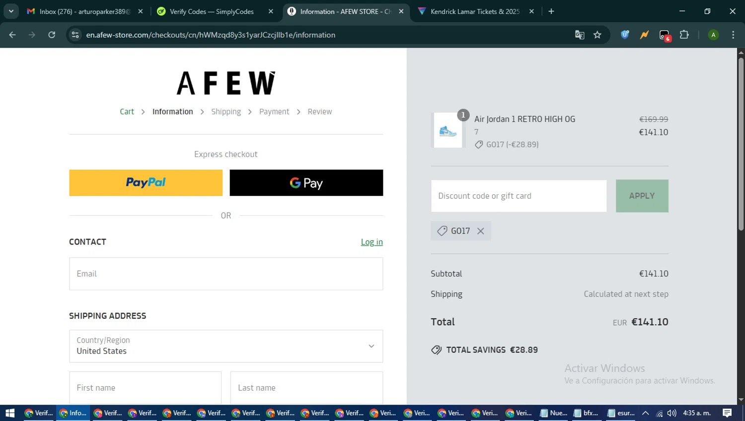Switch to Kendrick Lamar Tickets tab
The image size is (745, 421).
pyautogui.click(x=474, y=11)
